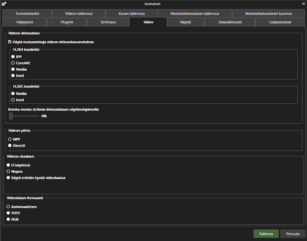Switch to the Striimaus tab
307x241 pixels.
(108, 22)
